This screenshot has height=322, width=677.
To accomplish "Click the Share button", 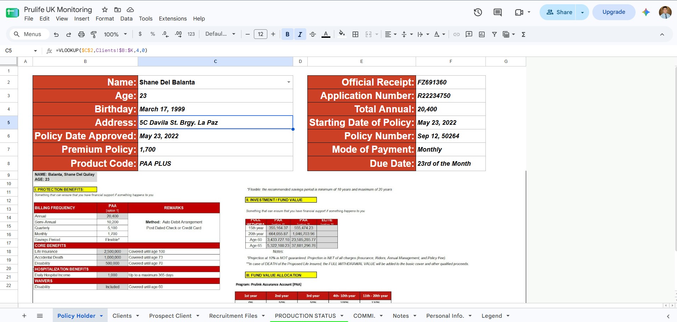I will [559, 12].
